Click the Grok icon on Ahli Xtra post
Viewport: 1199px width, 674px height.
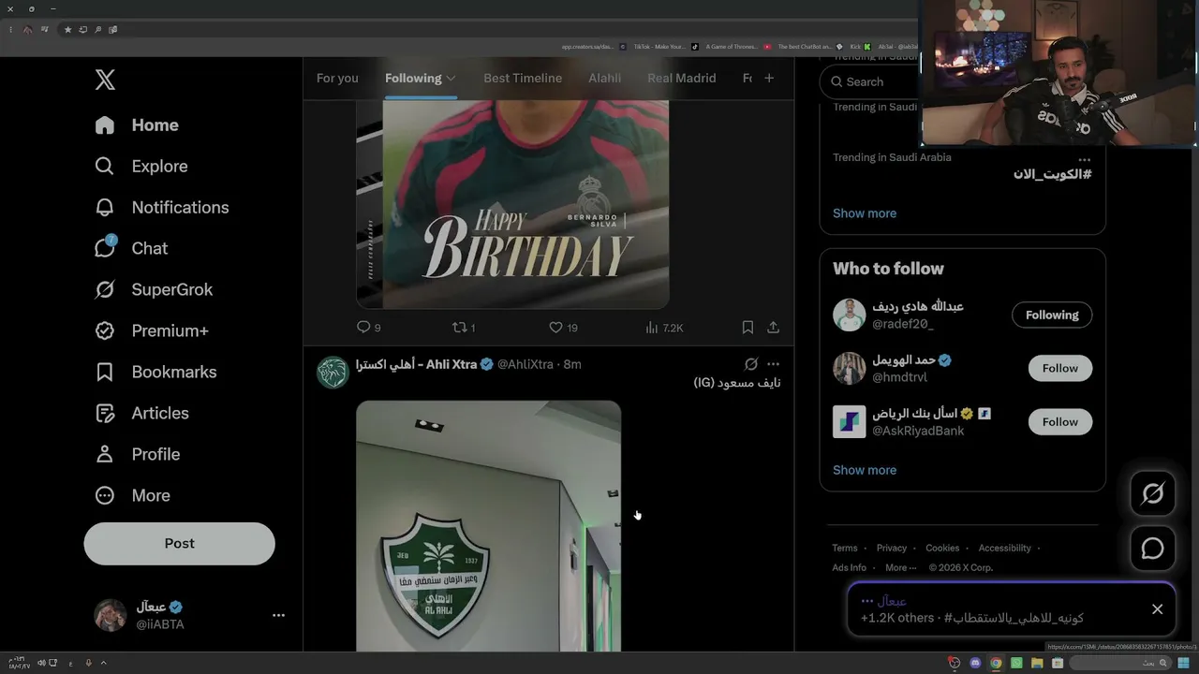click(750, 364)
